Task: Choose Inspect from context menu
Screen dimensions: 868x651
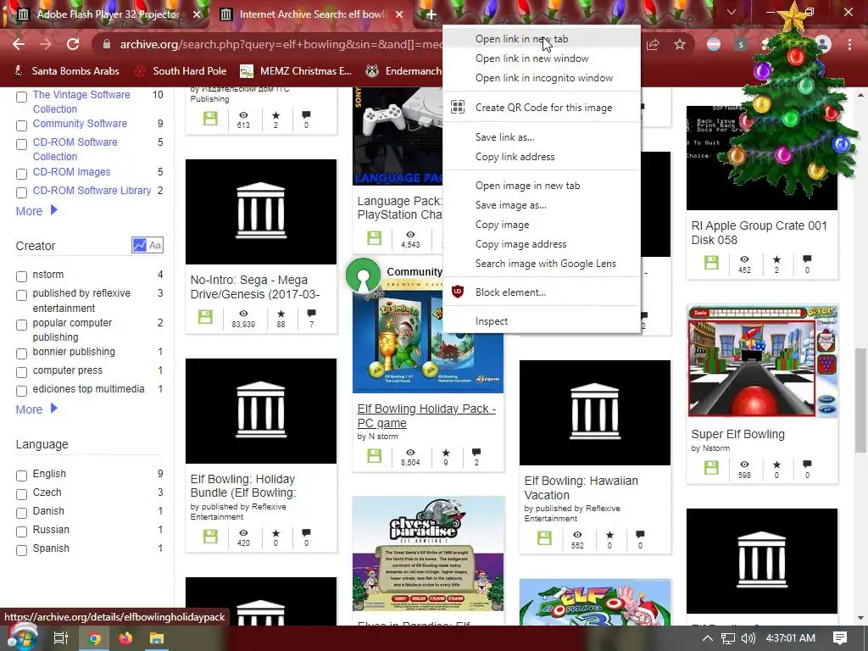Action: tap(542, 321)
